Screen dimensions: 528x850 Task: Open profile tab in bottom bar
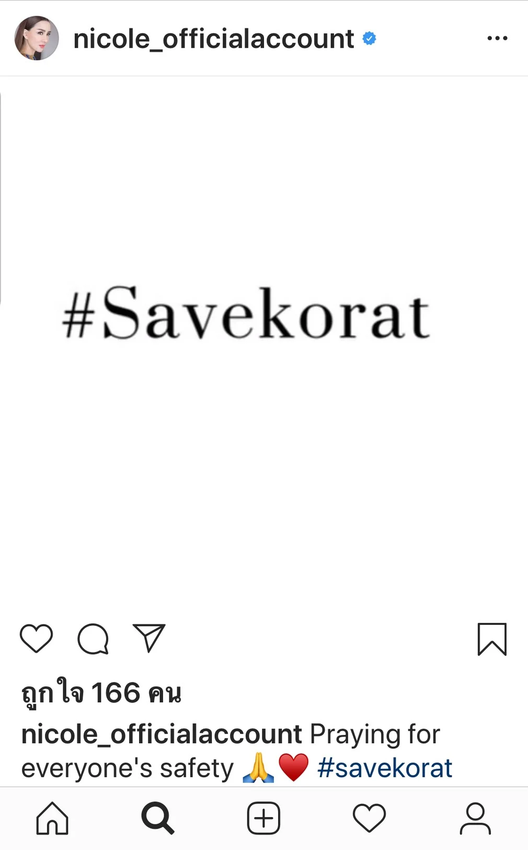[475, 818]
